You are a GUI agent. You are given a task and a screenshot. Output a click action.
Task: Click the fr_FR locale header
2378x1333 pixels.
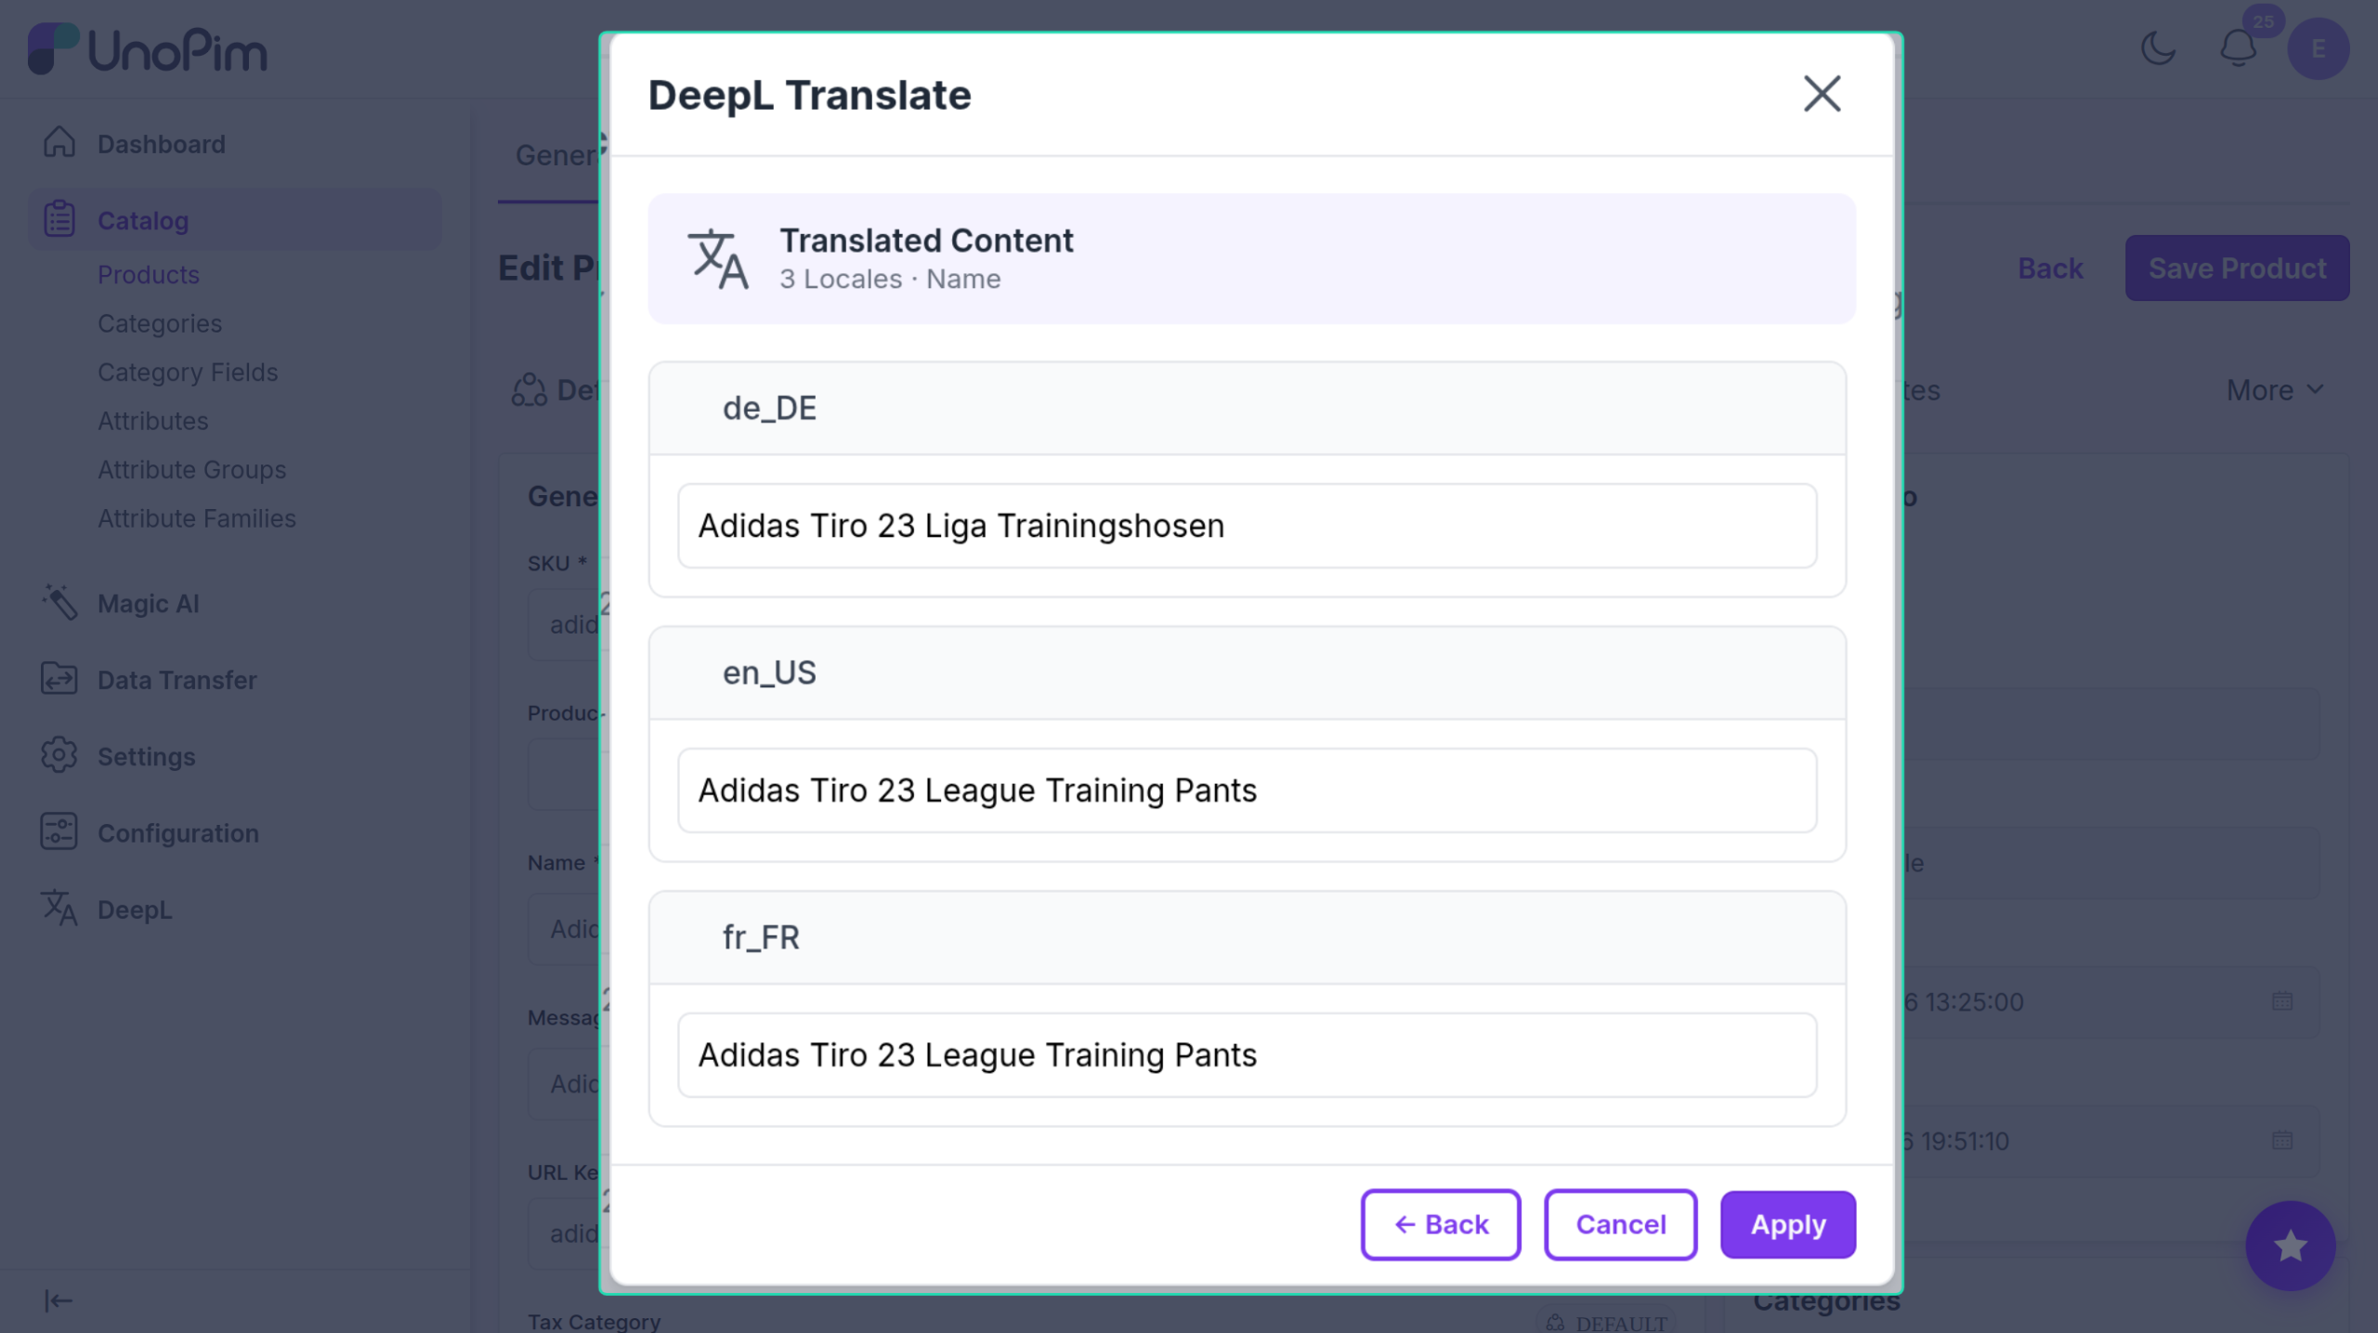[x=1247, y=938]
